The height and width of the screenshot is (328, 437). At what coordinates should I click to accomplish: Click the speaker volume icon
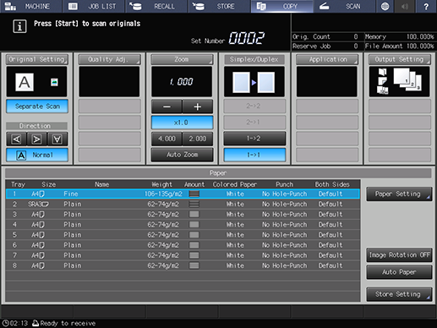tap(405, 6)
